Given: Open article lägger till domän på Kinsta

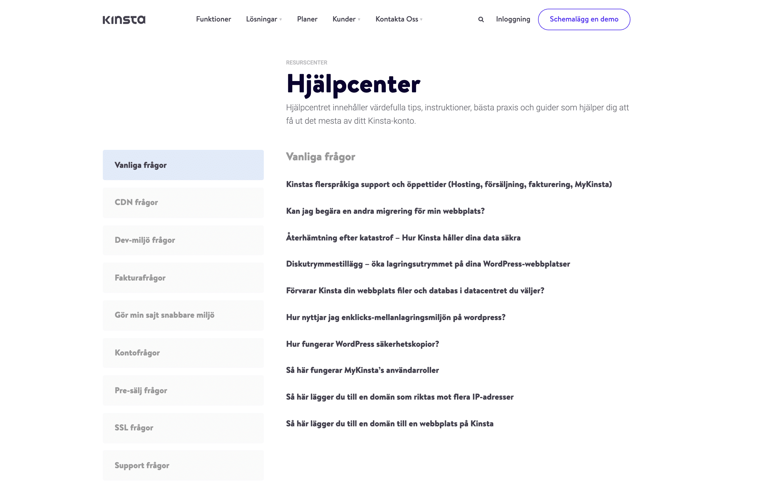Looking at the screenshot, I should (390, 423).
